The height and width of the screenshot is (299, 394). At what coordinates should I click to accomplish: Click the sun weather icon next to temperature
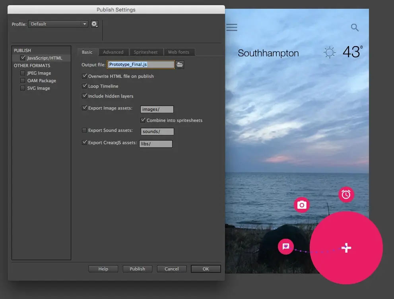point(329,52)
